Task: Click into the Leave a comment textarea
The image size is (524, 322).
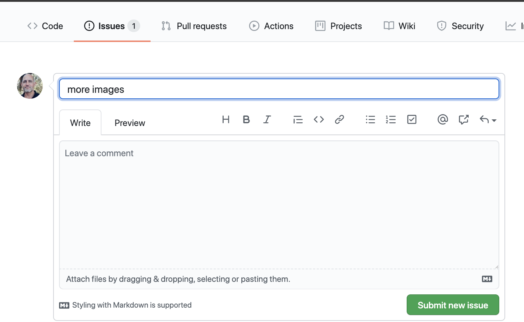Action: pyautogui.click(x=279, y=205)
